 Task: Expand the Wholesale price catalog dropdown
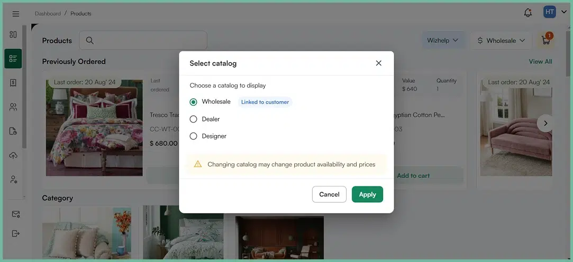[501, 41]
